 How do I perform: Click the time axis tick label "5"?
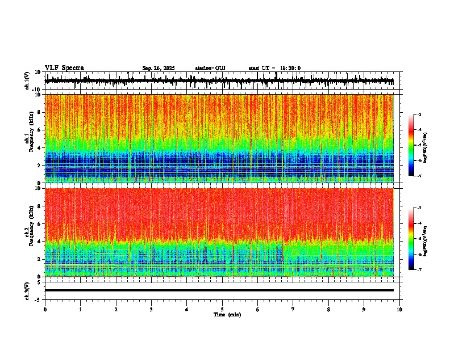coord(222,310)
